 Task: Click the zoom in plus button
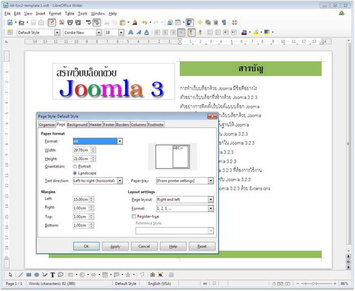click(x=335, y=284)
